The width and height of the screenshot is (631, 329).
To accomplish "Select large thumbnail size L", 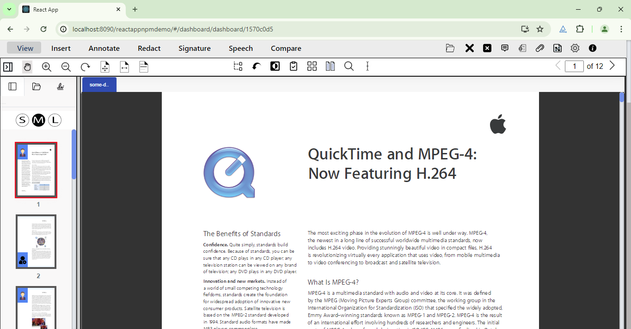I will pos(55,121).
